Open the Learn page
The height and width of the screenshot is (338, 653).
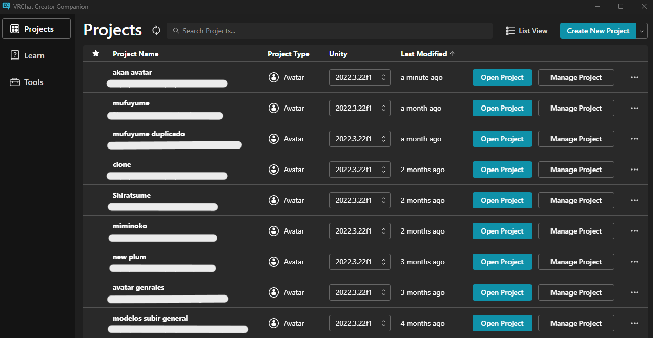tap(36, 55)
